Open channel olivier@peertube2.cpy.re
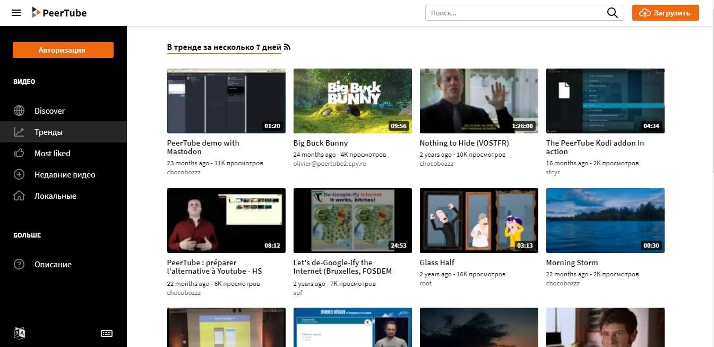This screenshot has height=347, width=714. coord(330,164)
